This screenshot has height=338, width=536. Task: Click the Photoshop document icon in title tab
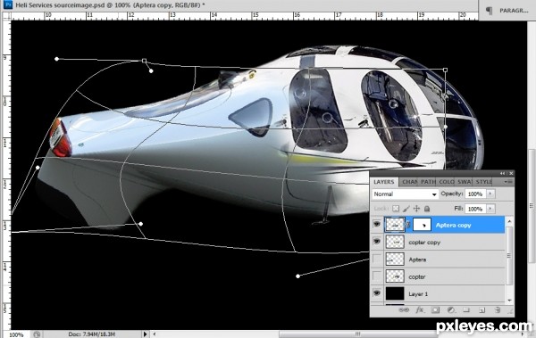click(x=8, y=4)
